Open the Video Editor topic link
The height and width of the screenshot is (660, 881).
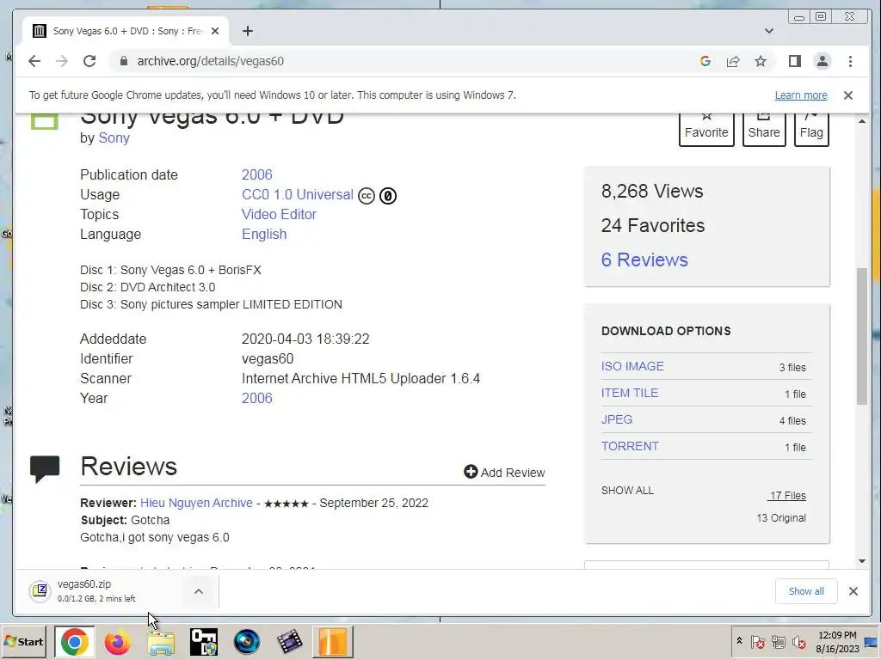pos(279,214)
